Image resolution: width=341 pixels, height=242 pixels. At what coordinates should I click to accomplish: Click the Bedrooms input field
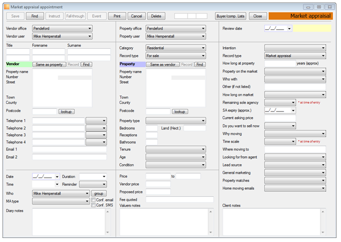pyautogui.click(x=151, y=128)
